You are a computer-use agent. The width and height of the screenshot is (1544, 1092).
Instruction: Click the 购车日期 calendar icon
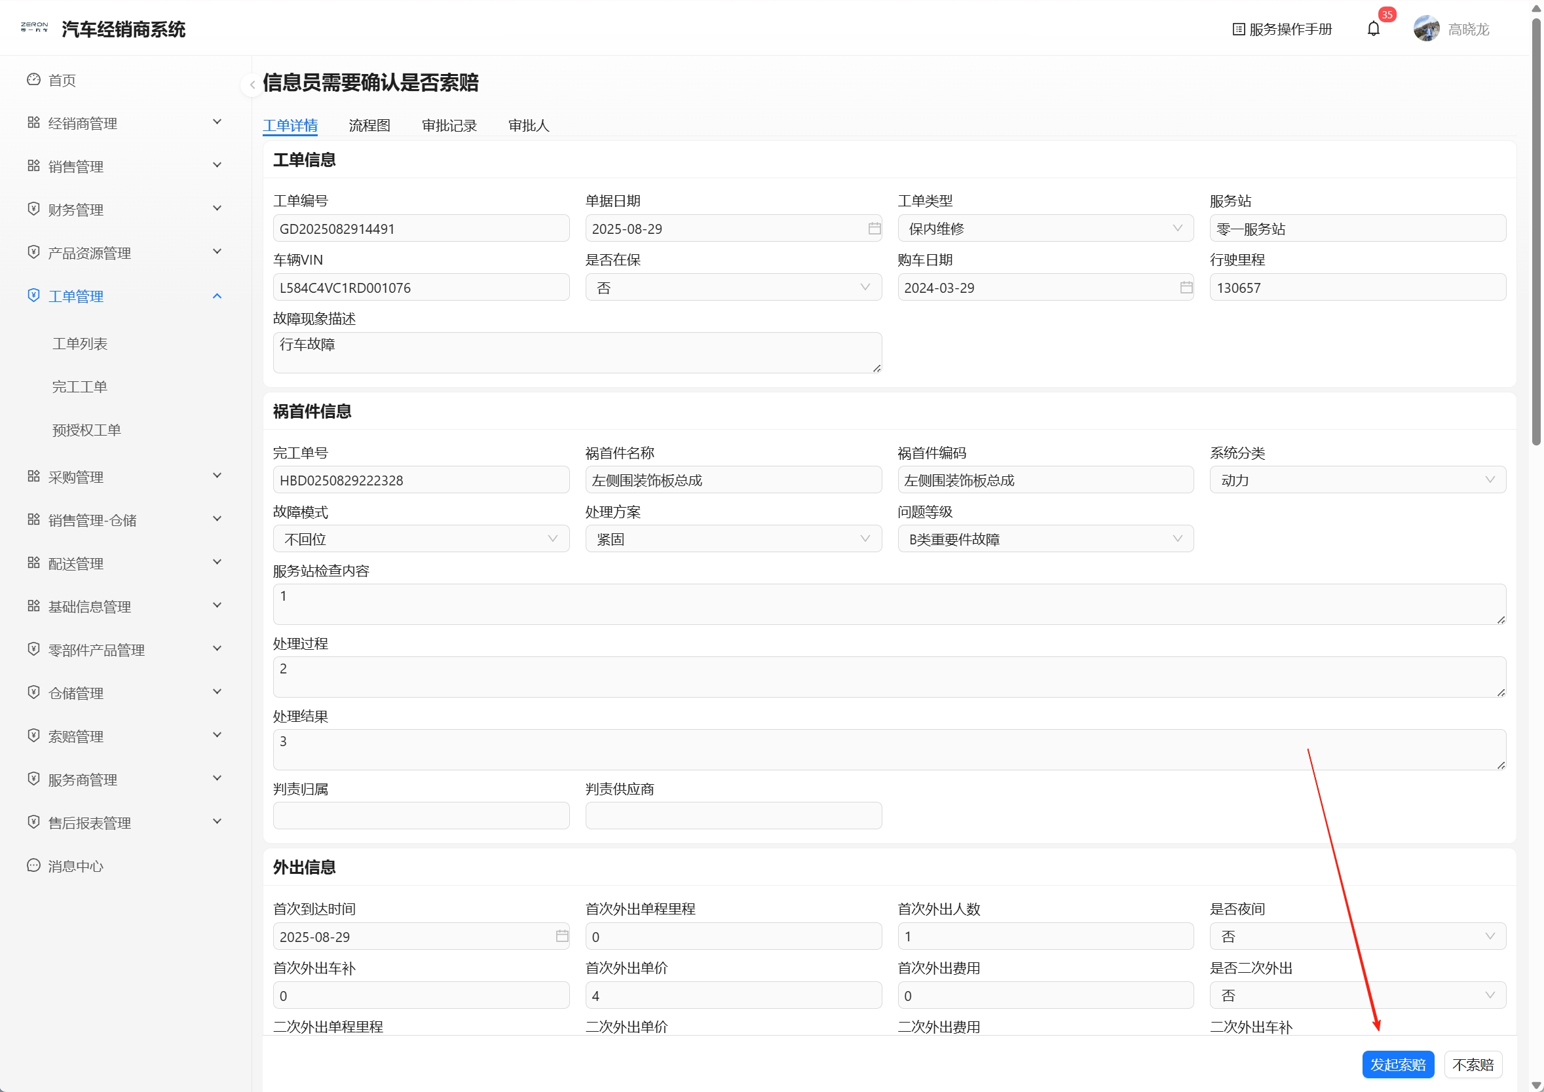[x=1186, y=288]
